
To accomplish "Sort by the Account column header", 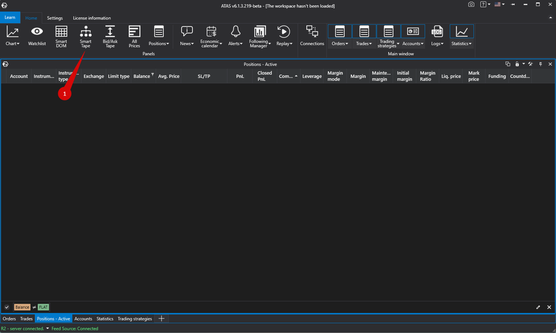I will (x=19, y=76).
